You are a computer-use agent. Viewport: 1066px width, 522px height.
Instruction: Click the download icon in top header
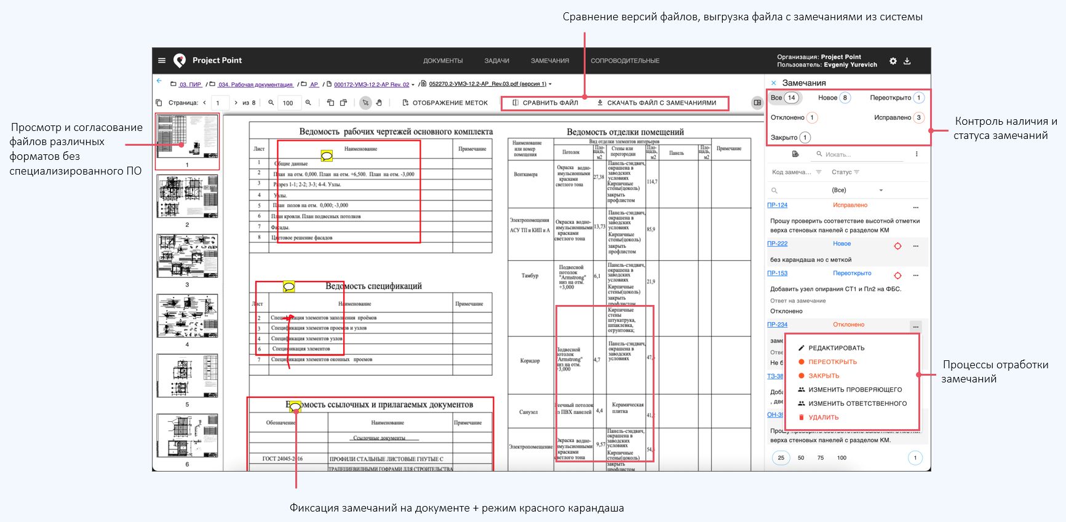point(907,61)
